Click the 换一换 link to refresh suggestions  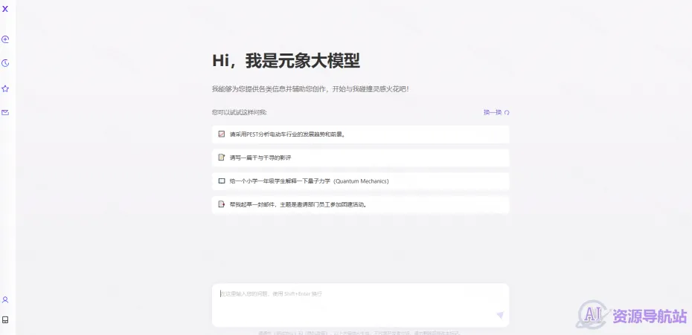point(493,112)
